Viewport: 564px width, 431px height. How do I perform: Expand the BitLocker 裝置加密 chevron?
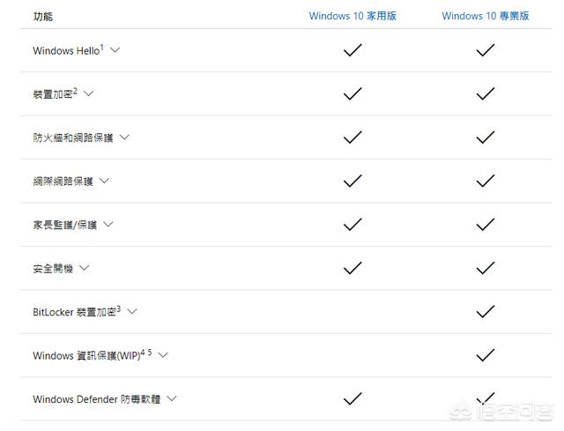131,311
